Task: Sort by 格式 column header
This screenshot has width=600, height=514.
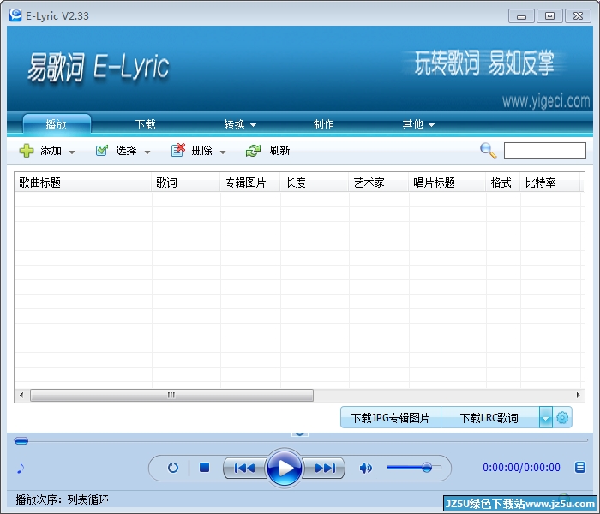Action: tap(503, 182)
